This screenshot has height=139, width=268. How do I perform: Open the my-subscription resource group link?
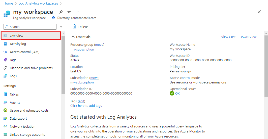coord(82,50)
